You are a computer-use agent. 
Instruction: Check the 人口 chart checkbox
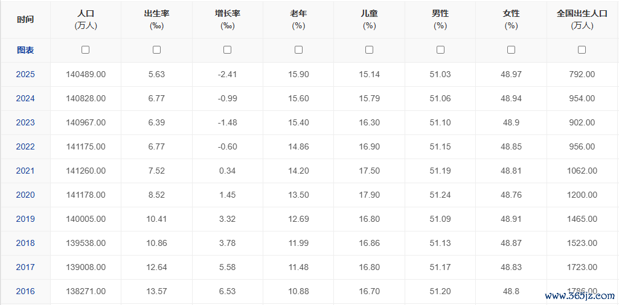tap(85, 49)
